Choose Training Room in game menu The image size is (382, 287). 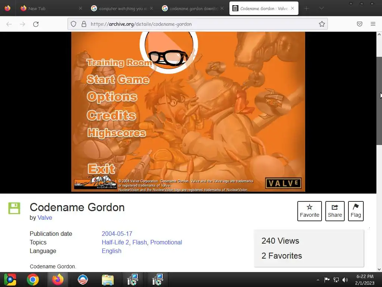coord(119,63)
